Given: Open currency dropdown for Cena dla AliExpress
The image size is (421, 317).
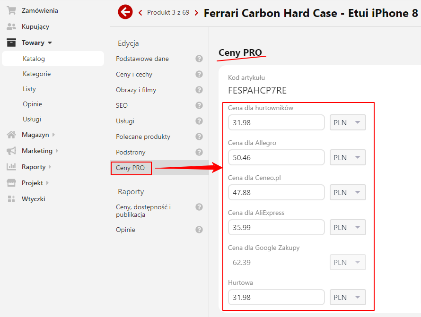Looking at the screenshot, I should [x=348, y=227].
